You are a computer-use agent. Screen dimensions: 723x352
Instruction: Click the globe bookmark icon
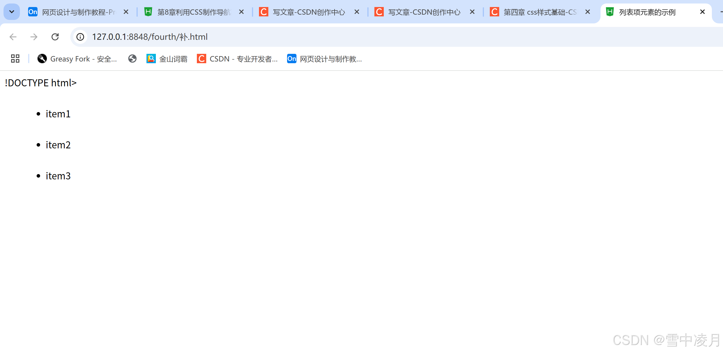132,59
